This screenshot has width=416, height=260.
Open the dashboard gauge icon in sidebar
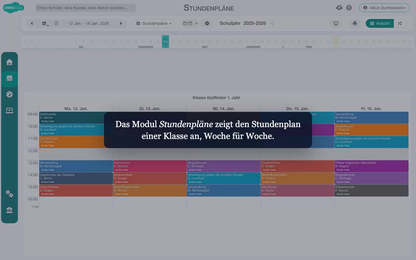pos(10,94)
